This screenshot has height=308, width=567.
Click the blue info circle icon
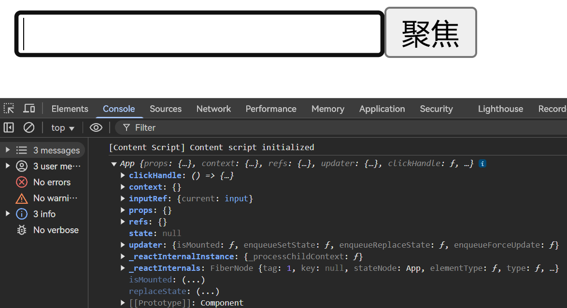22,214
